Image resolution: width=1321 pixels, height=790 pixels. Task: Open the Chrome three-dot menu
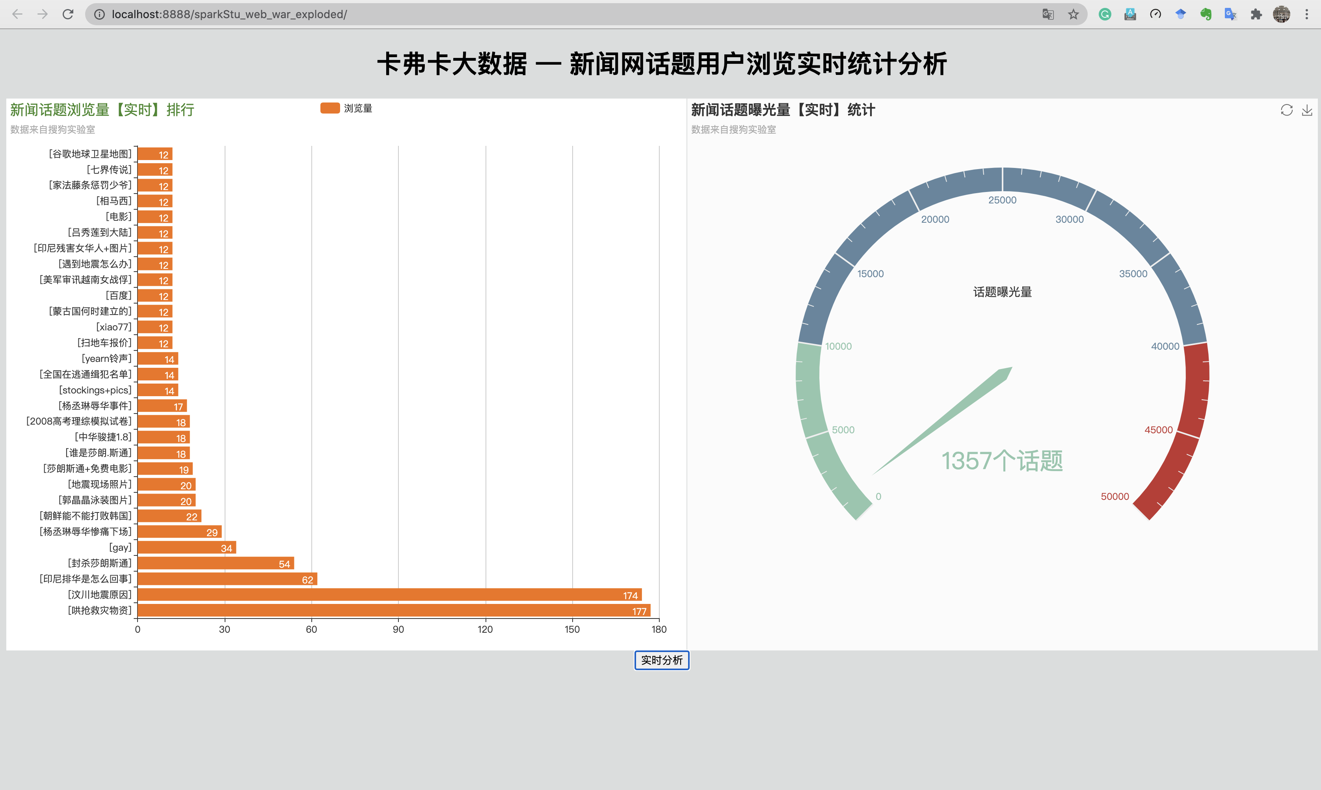click(x=1307, y=14)
